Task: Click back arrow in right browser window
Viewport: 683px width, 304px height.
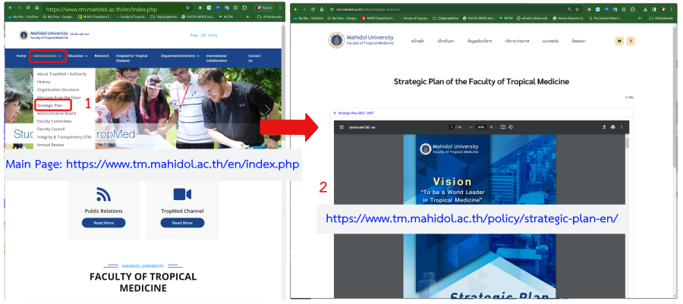Action: point(296,9)
